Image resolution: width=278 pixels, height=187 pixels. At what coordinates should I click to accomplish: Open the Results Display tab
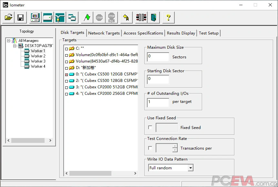click(181, 33)
